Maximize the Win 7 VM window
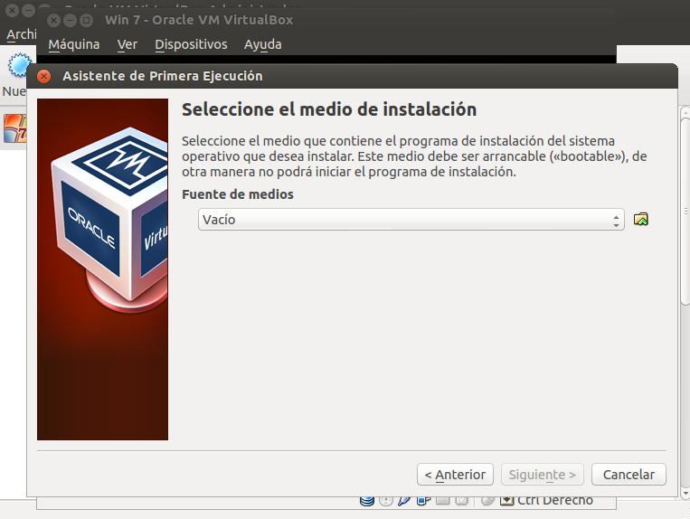This screenshot has width=690, height=519. point(87,20)
